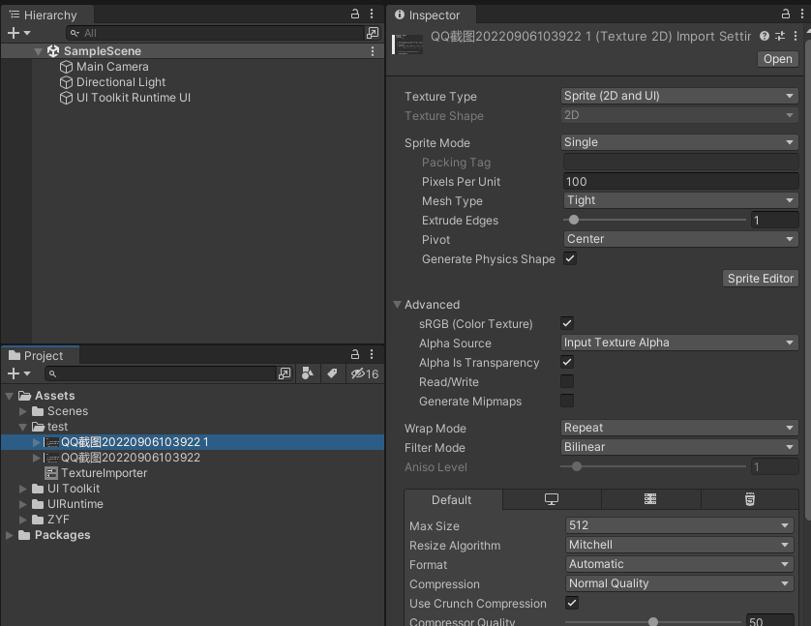Open Inspector panel three-dot menu
The height and width of the screenshot is (626, 811).
tap(801, 14)
